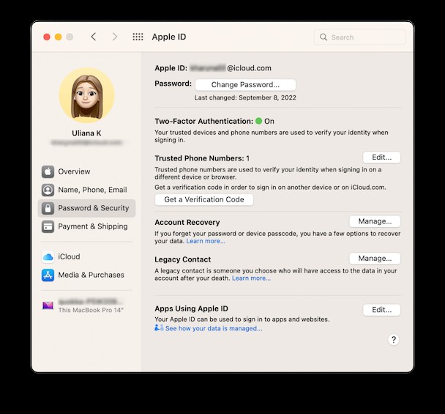
Task: Click Last changed: September 8, 2022 text
Action: pyautogui.click(x=245, y=97)
